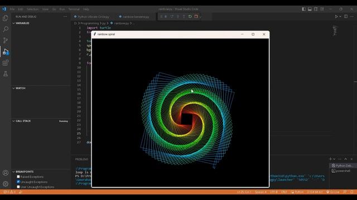Open the Help menu
The height and width of the screenshot is (200, 357).
pyautogui.click(x=86, y=9)
